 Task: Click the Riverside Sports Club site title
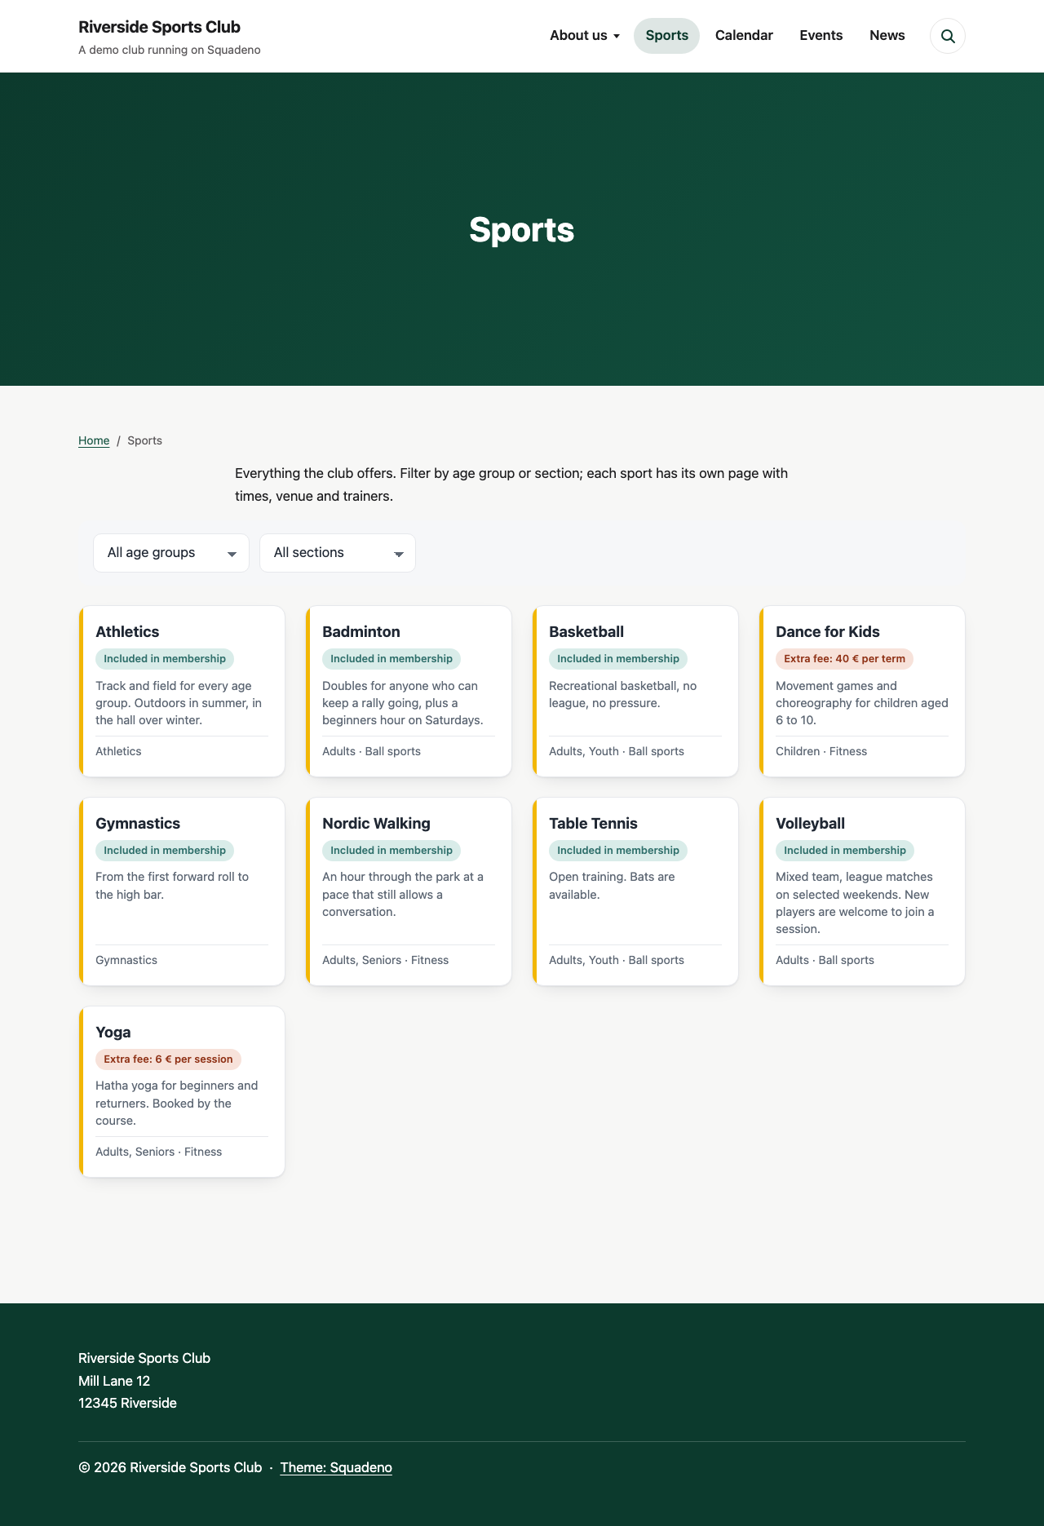[159, 27]
